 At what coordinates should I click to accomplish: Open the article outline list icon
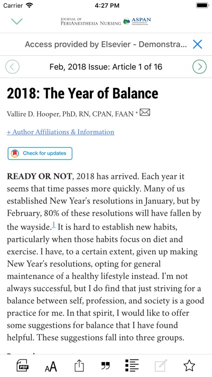[x=132, y=366]
